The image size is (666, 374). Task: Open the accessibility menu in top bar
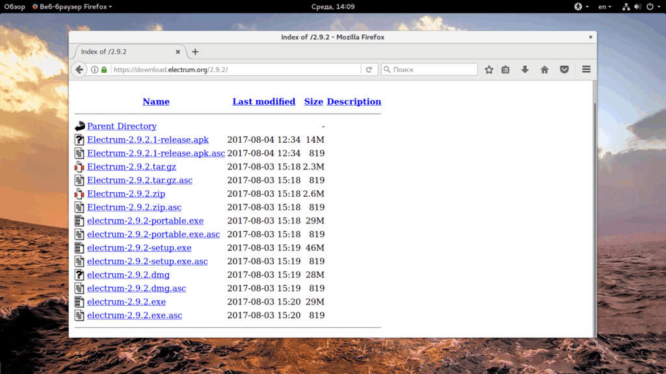581,6
